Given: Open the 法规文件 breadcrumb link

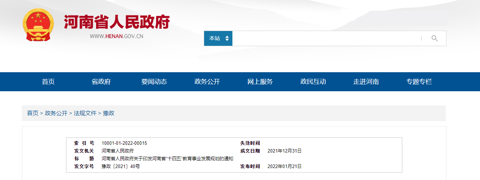Looking at the screenshot, I should click(85, 113).
